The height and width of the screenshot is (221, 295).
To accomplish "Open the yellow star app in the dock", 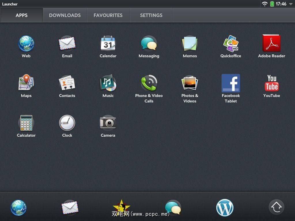I will tap(121, 207).
